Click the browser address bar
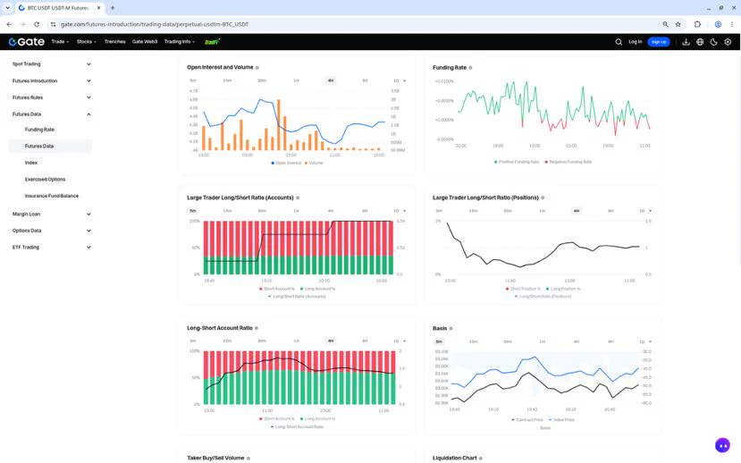Screen dimensions: 741x463 pyautogui.click(x=359, y=24)
